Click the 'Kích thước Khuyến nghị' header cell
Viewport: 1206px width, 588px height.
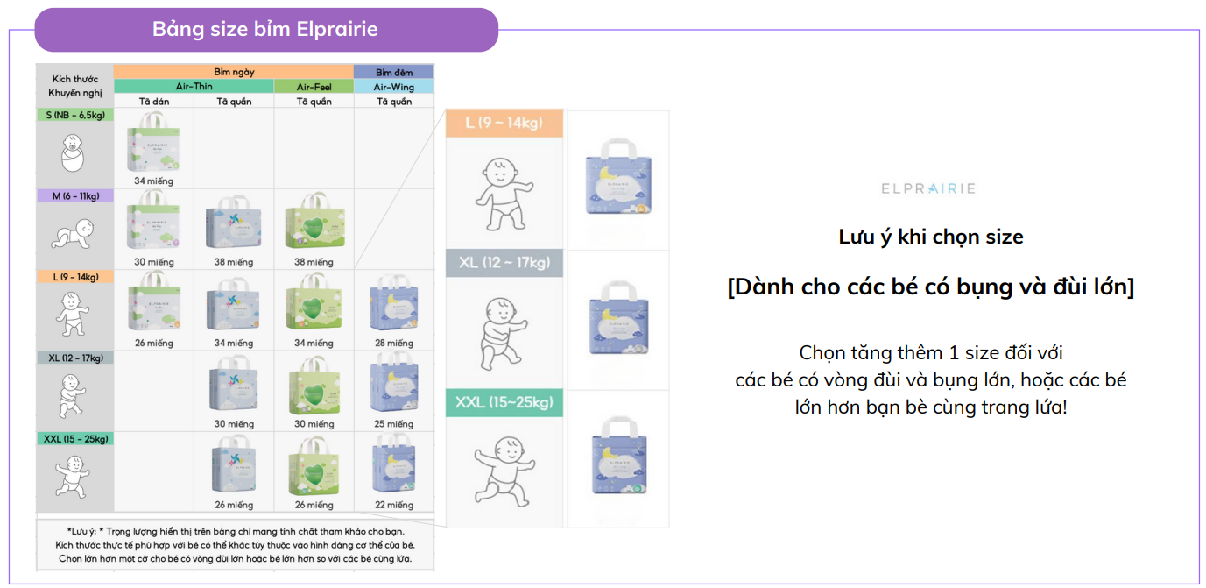pos(74,86)
